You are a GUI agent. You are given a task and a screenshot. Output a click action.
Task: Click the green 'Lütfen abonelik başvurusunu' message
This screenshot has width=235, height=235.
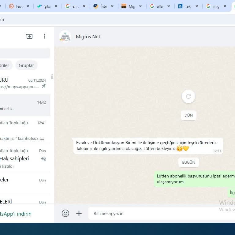(x=195, y=179)
